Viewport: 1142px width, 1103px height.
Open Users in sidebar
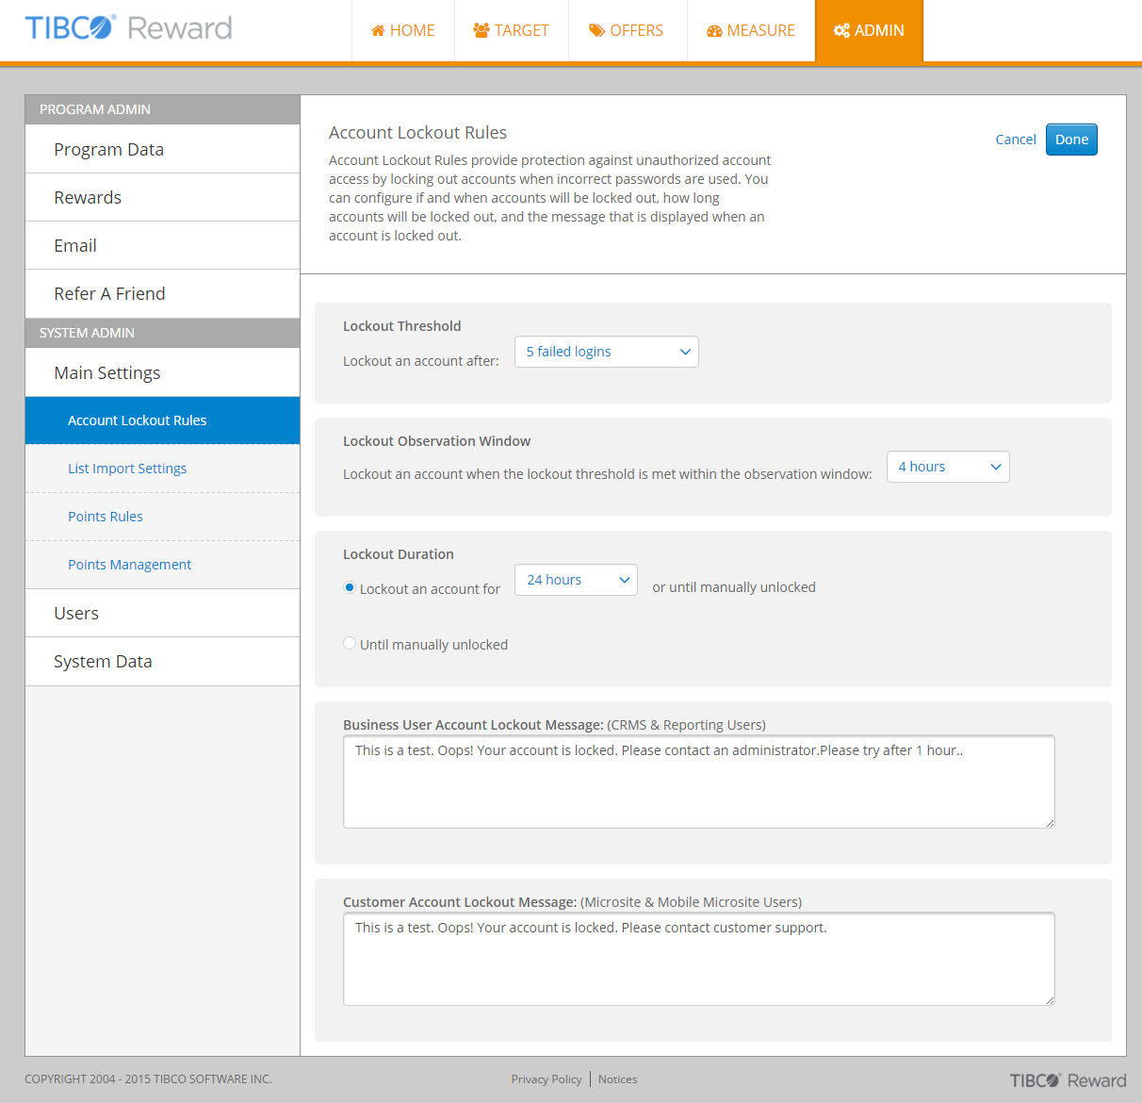click(162, 613)
